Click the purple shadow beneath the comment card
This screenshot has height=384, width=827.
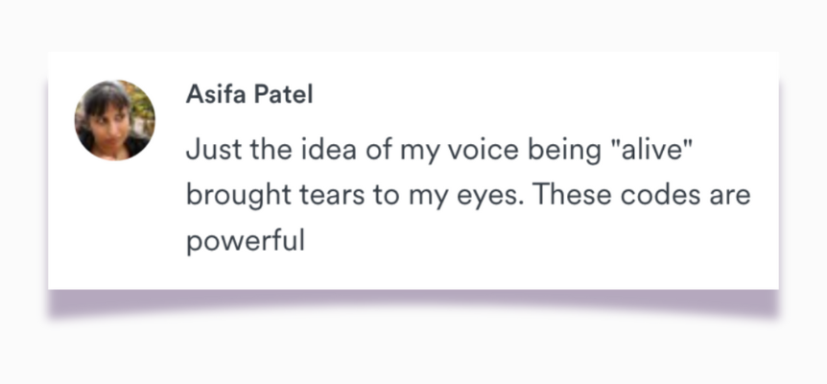[x=413, y=302]
